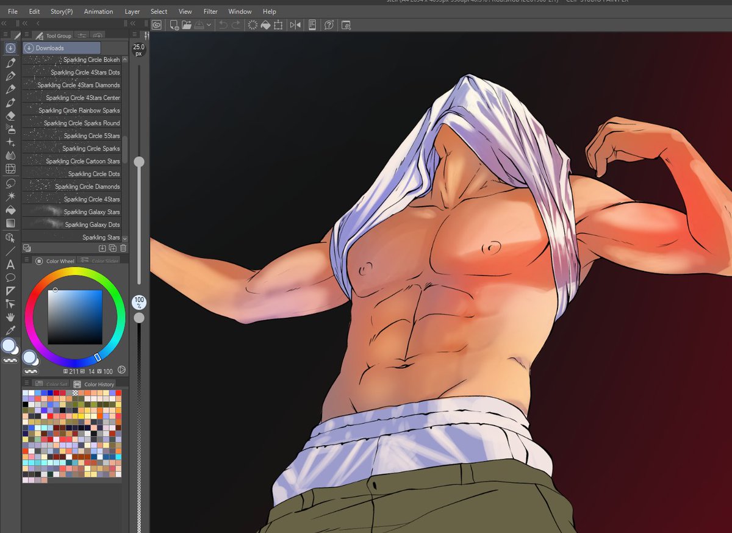Screen dimensions: 732x533
Task: Choose Sparkling Galaxy Stars brush
Action: [x=72, y=212]
